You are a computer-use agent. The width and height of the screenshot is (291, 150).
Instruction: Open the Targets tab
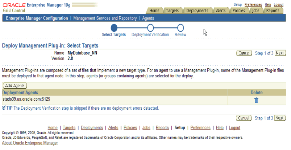click(172, 11)
